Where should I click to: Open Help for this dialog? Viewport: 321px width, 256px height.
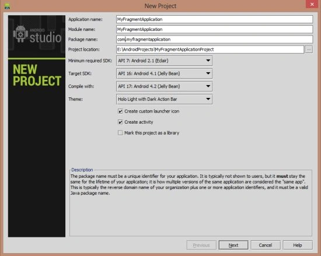coord(298,245)
